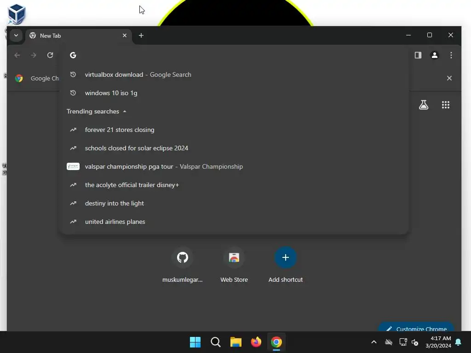Click history clock icon beside virtualbox download

click(73, 74)
